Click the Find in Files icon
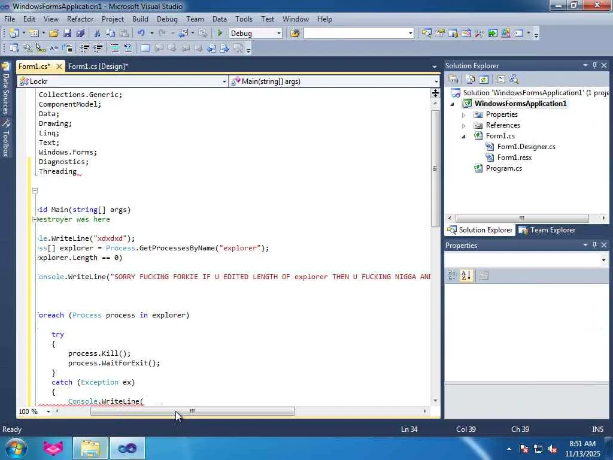The height and width of the screenshot is (460, 613). click(x=295, y=34)
